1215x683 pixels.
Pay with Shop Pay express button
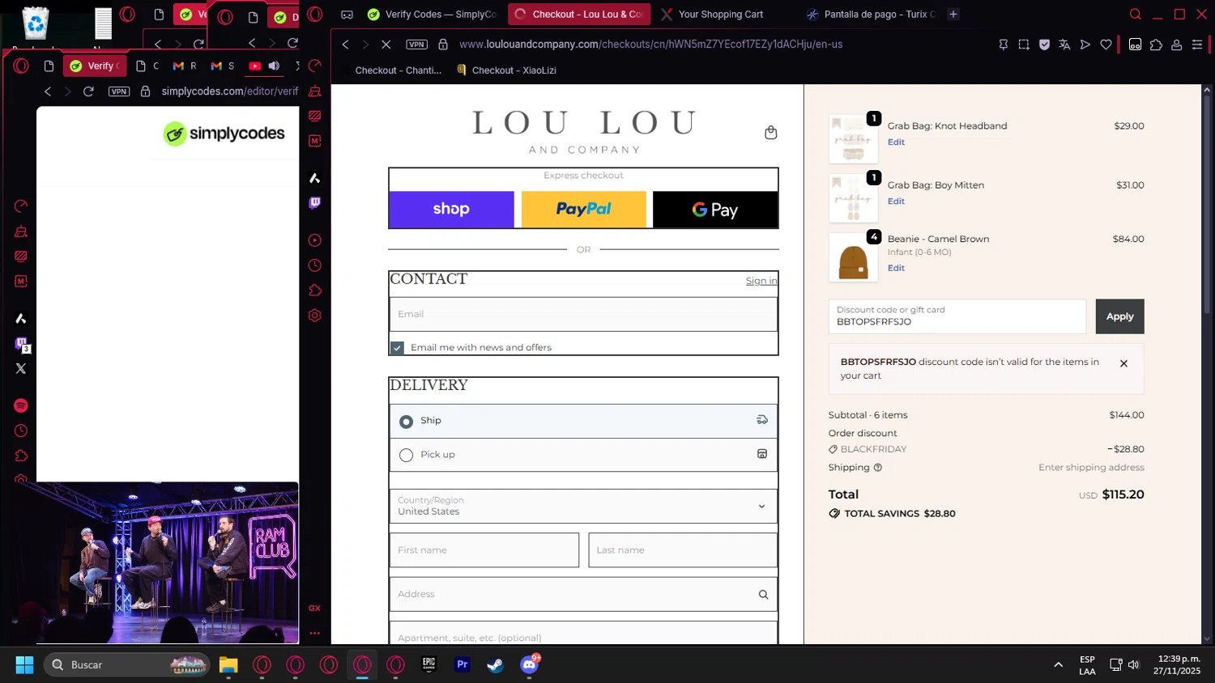coord(451,210)
